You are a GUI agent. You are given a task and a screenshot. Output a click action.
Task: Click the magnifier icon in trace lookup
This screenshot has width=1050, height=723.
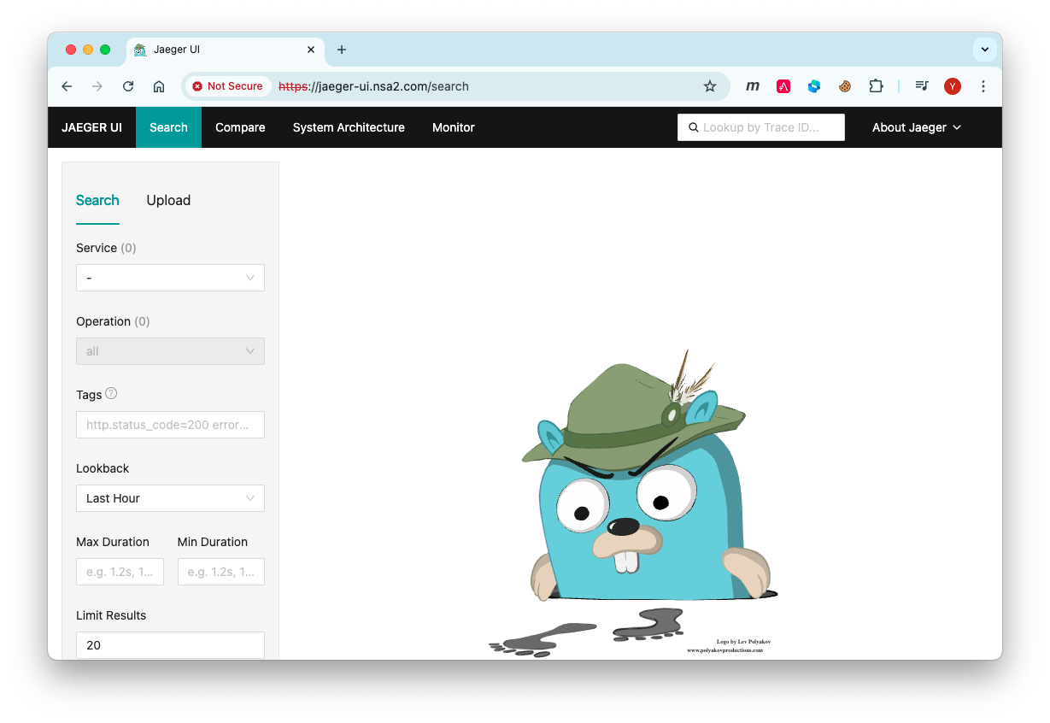694,127
